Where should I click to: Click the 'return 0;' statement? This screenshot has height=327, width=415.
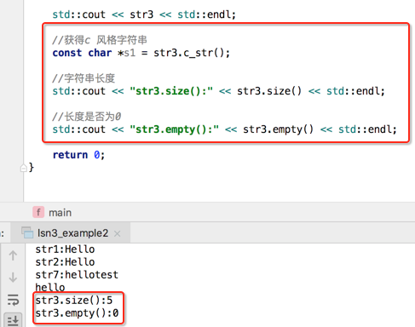[78, 155]
